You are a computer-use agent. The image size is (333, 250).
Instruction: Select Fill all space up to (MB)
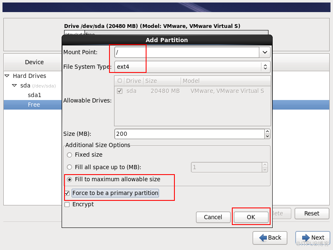[70, 167]
